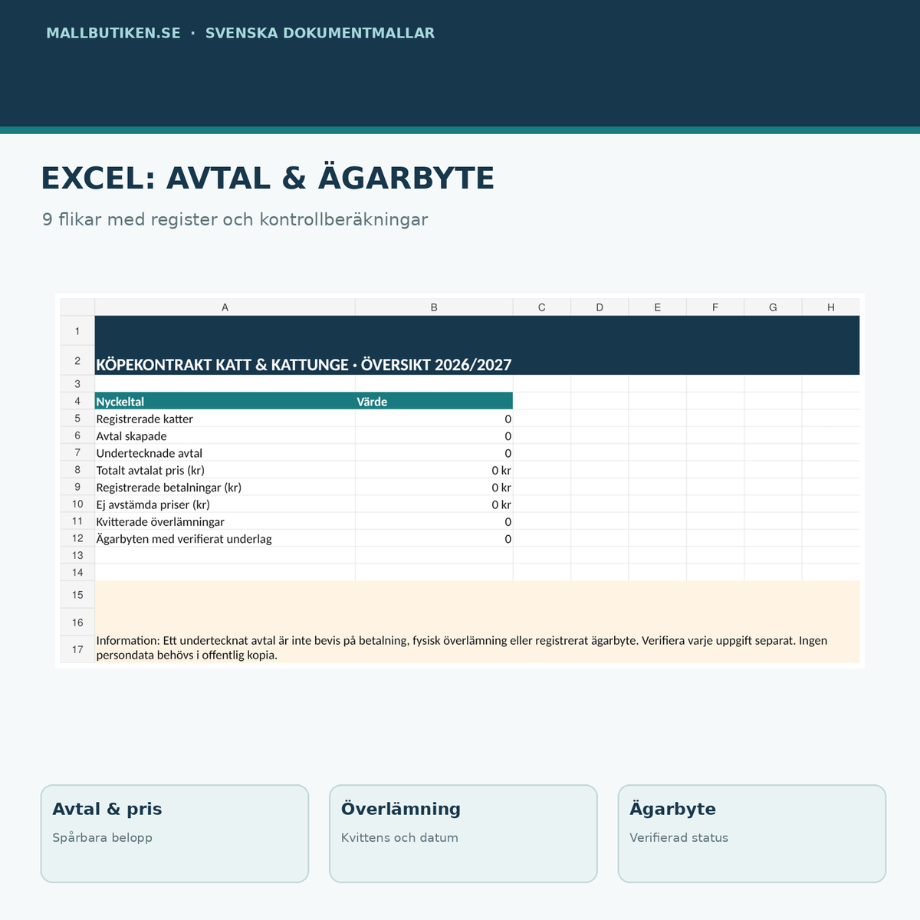920x920 pixels.
Task: Select column B header
Action: click(x=434, y=307)
